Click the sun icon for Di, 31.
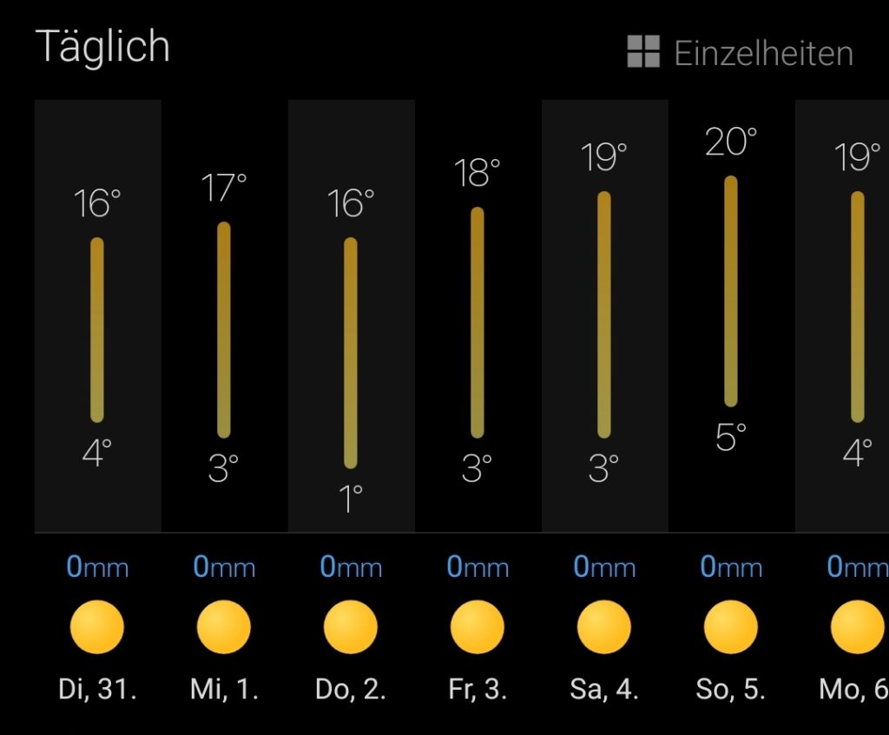889x735 pixels. 97,627
